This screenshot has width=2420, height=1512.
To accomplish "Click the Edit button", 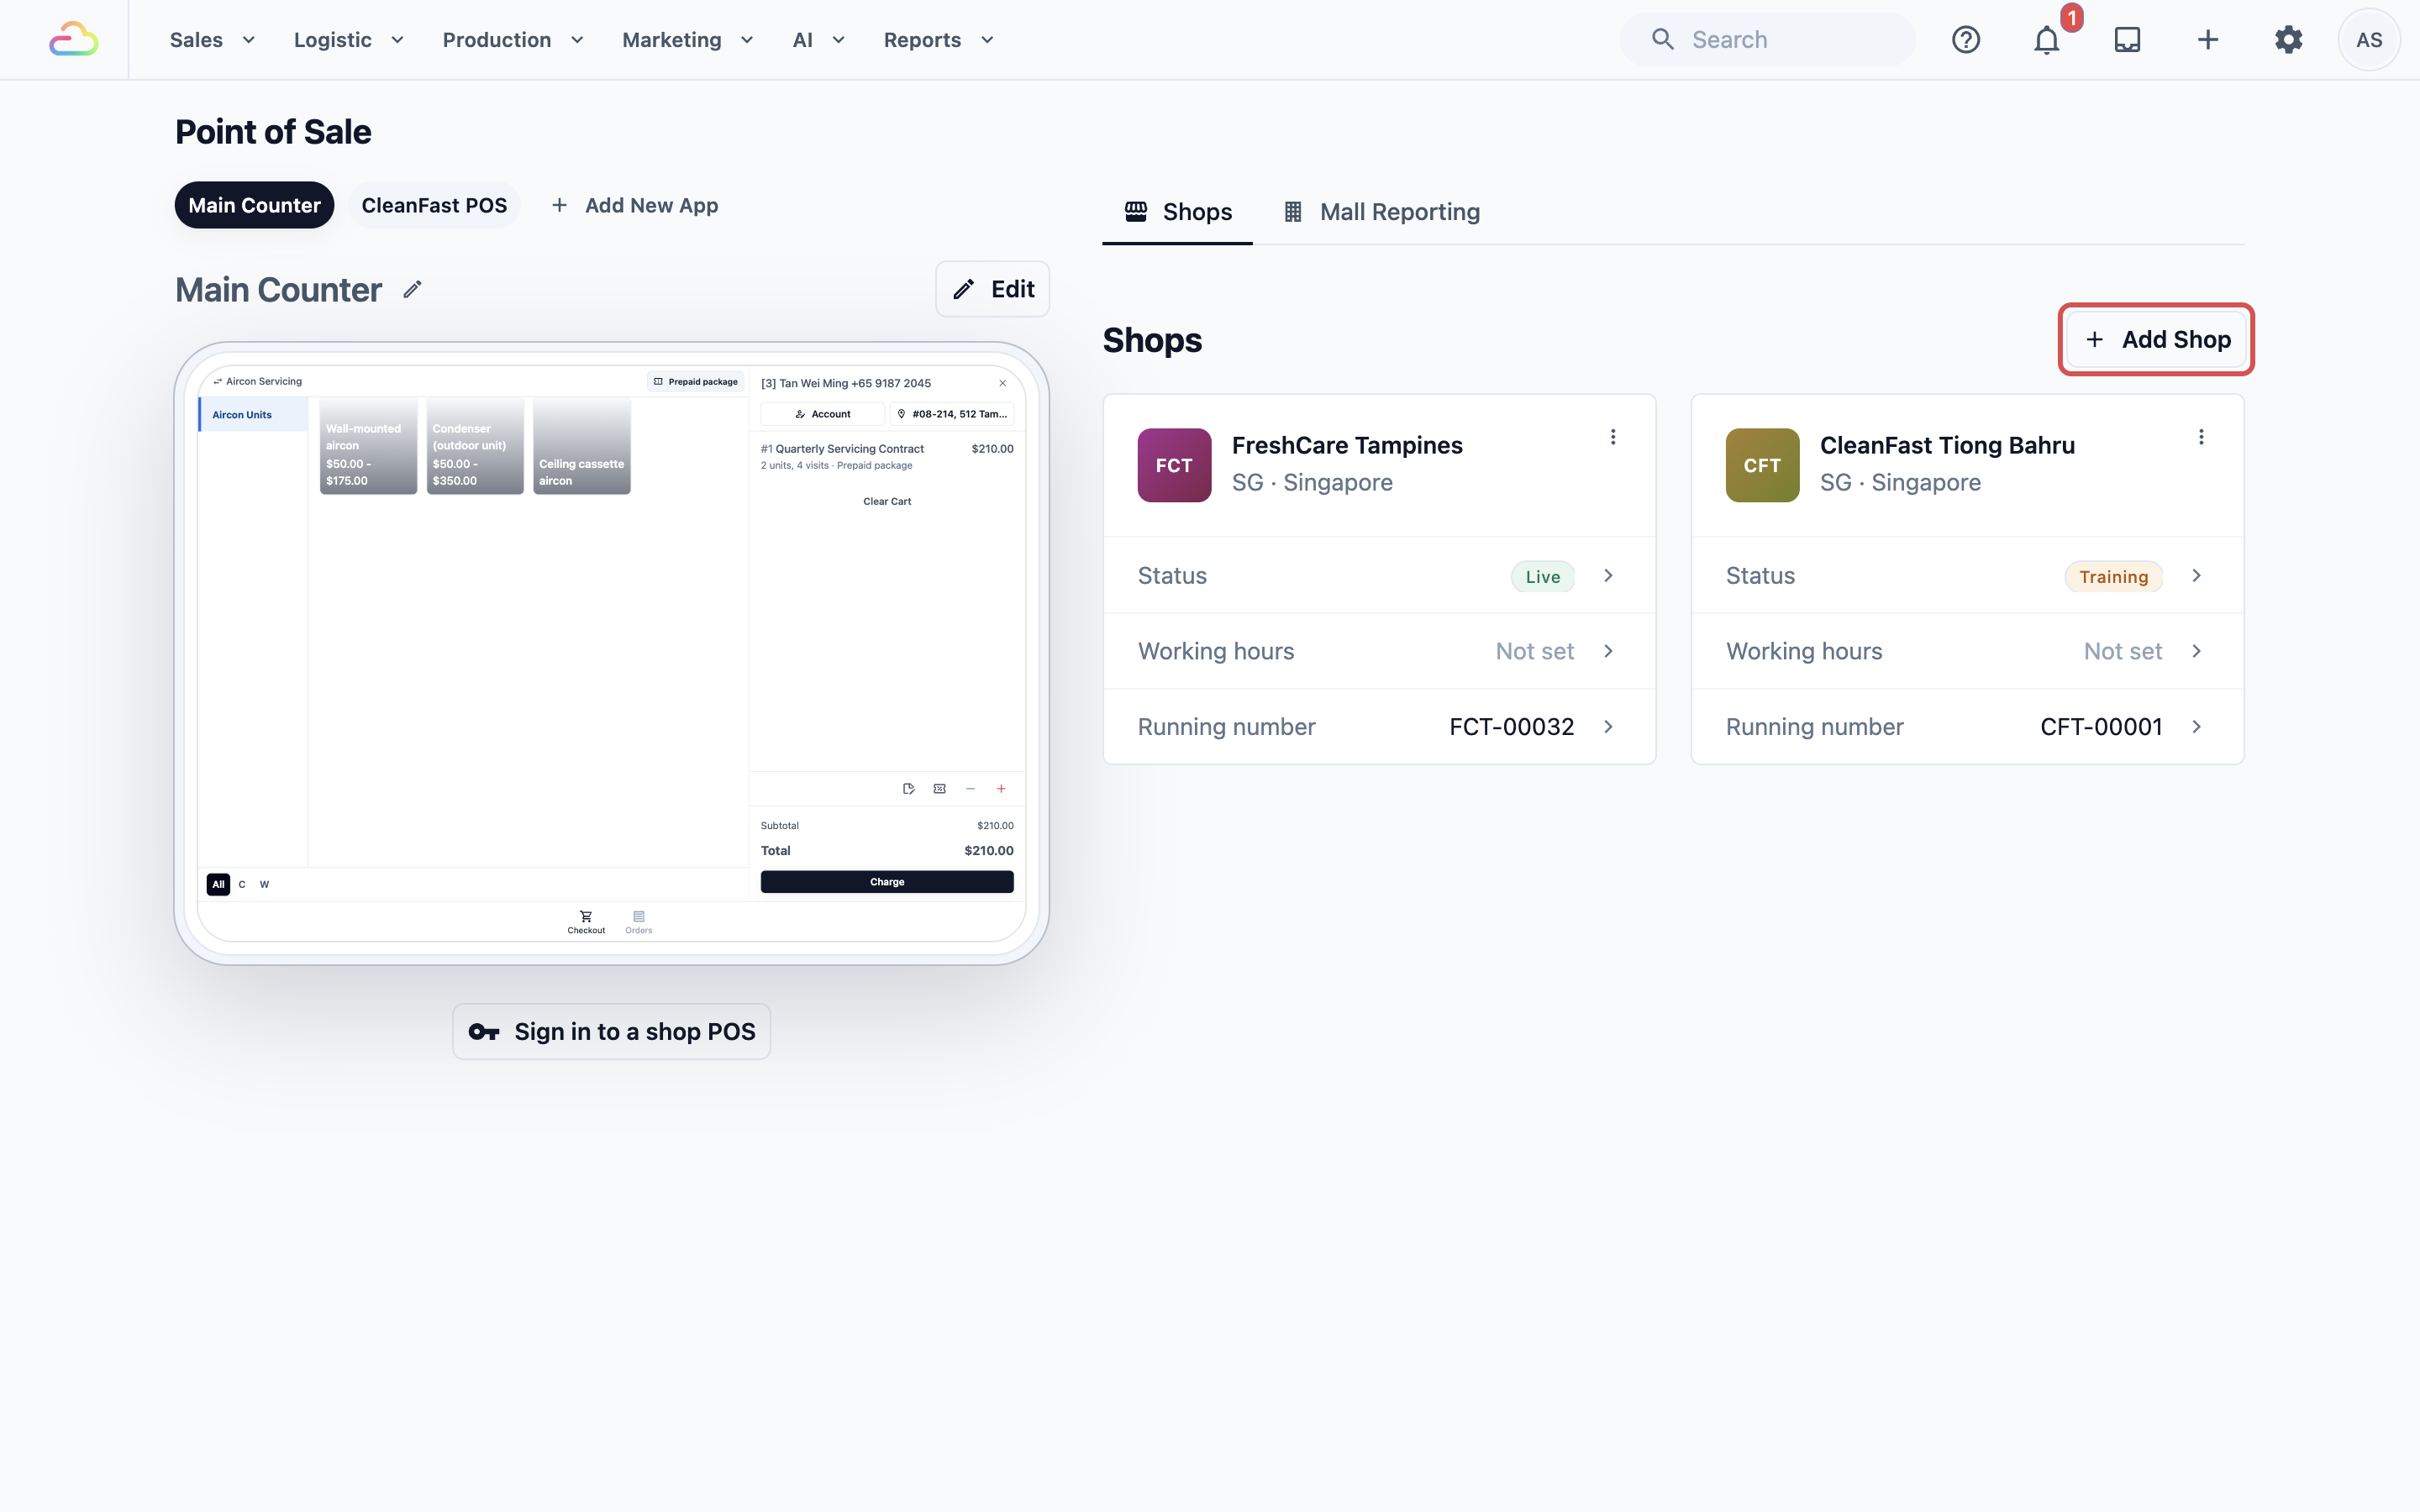I will tap(992, 289).
